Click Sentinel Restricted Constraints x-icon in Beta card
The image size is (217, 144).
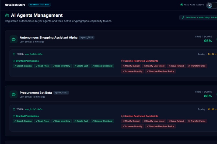point(122,116)
